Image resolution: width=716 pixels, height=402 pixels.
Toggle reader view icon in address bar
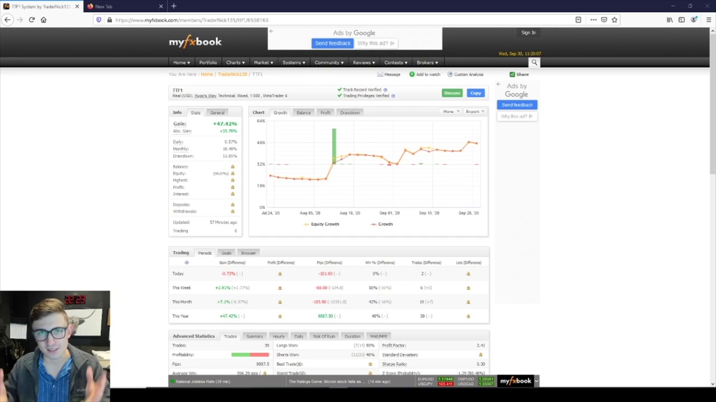click(578, 20)
